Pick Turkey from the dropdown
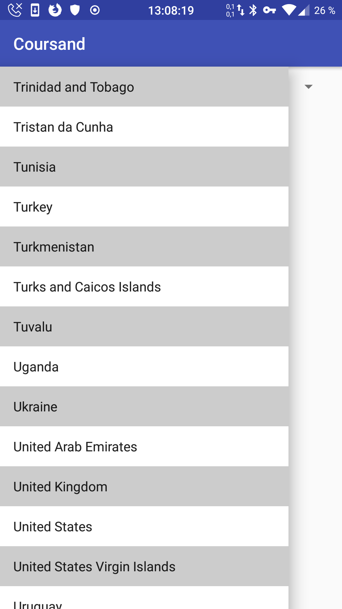Viewport: 342px width, 609px height. (x=144, y=207)
